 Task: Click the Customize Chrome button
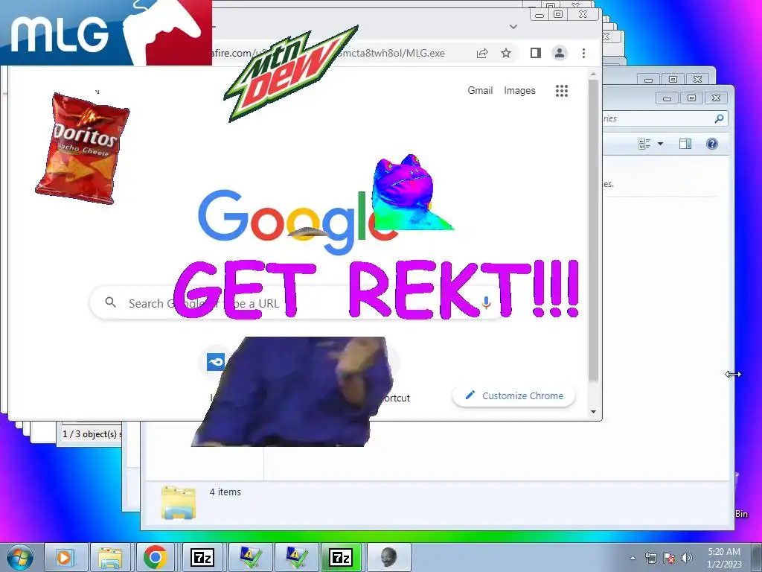tap(513, 396)
